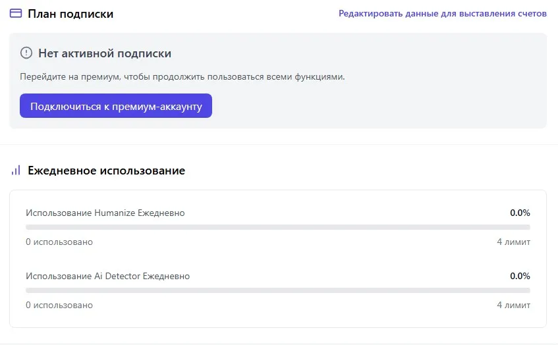This screenshot has height=345, width=558.
Task: Click the Ai Detector daily usage progress bar
Action: [277, 290]
